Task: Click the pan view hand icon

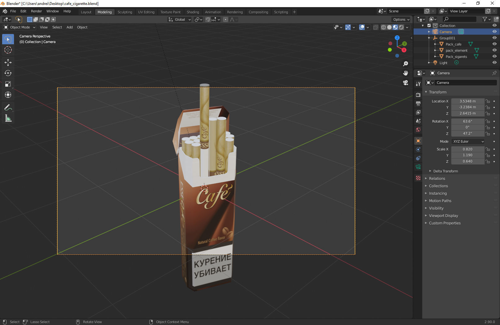Action: pyautogui.click(x=406, y=73)
